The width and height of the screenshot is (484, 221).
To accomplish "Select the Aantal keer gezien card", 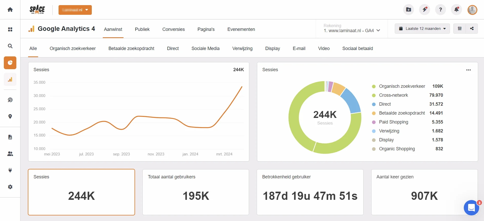I will point(424,192).
